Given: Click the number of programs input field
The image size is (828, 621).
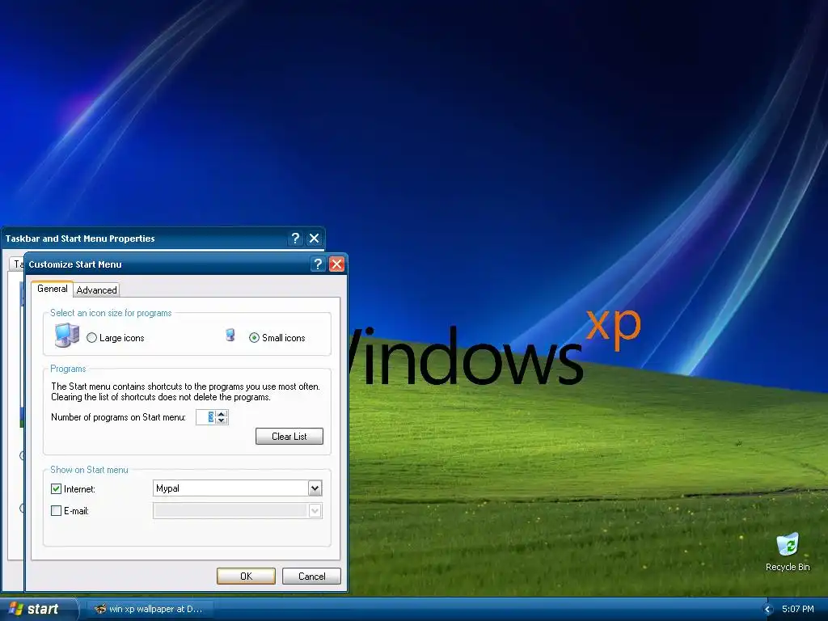Looking at the screenshot, I should pyautogui.click(x=206, y=416).
